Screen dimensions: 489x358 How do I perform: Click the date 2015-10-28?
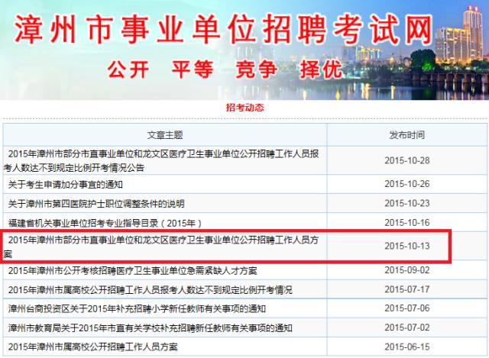coord(407,160)
